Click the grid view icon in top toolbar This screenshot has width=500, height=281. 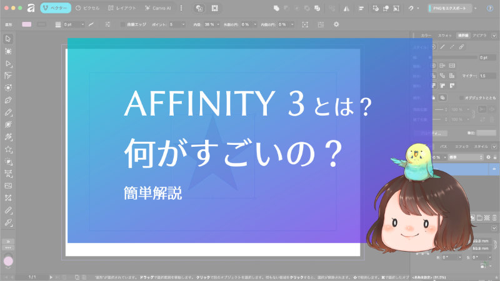(214, 8)
